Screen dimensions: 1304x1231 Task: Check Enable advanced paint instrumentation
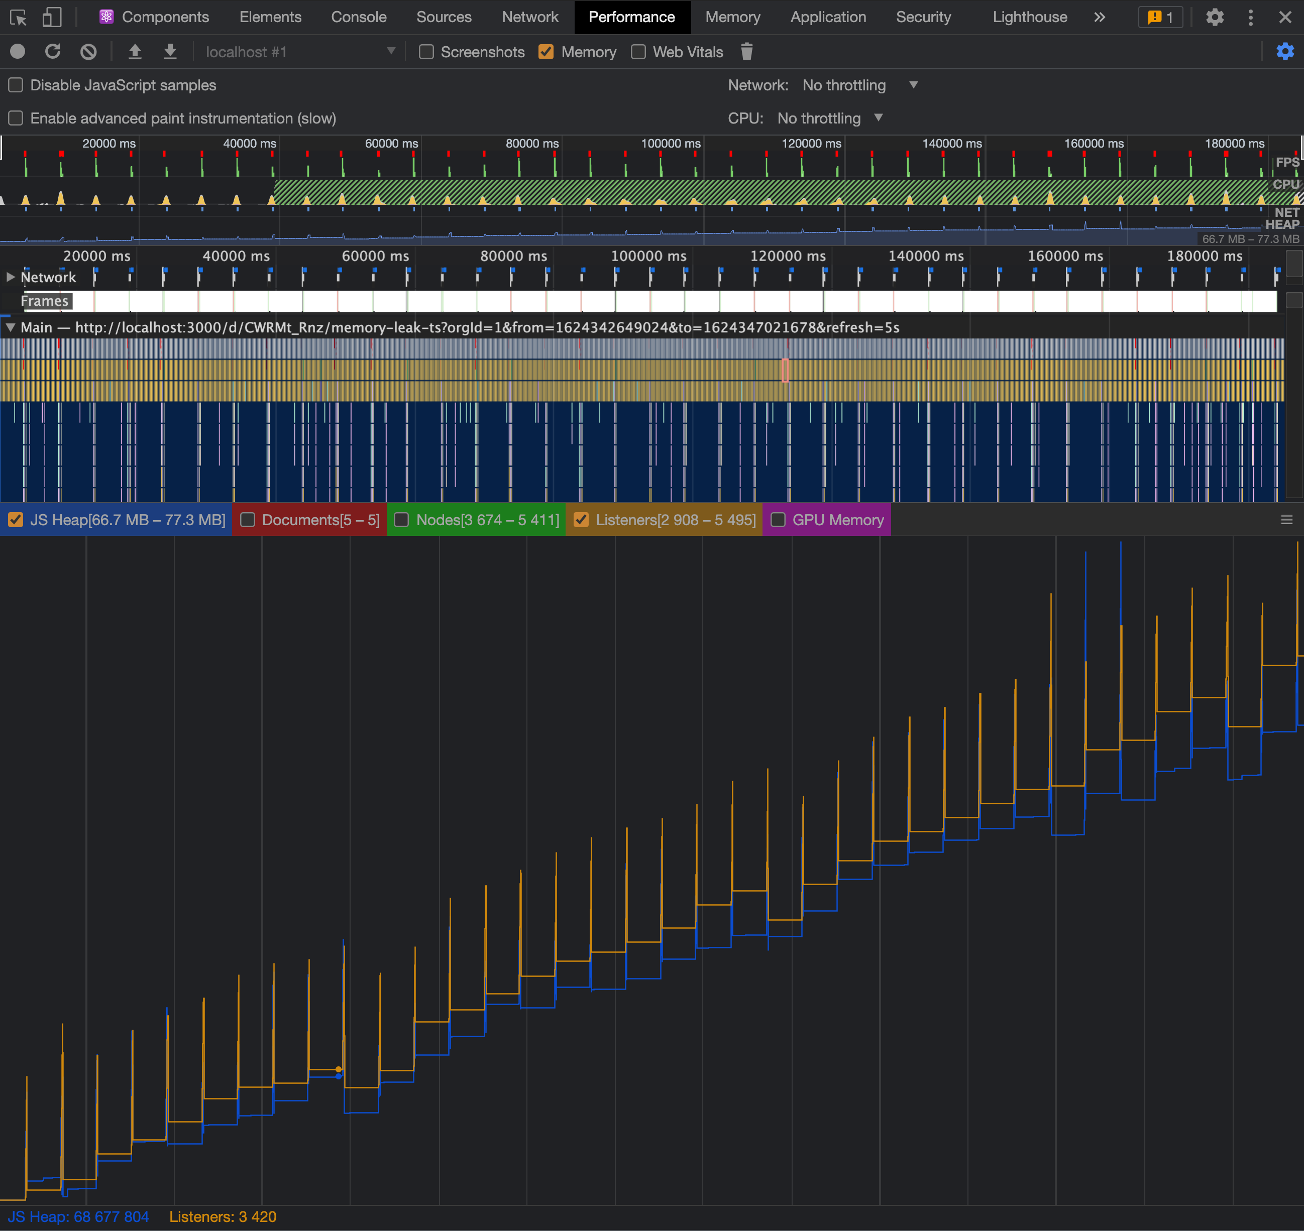15,118
